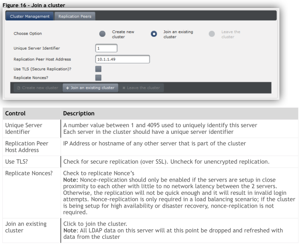Viewport: 300px width, 244px height.
Task: Click the text 'IP Address or hostname of any other server'
Action: click(120, 143)
